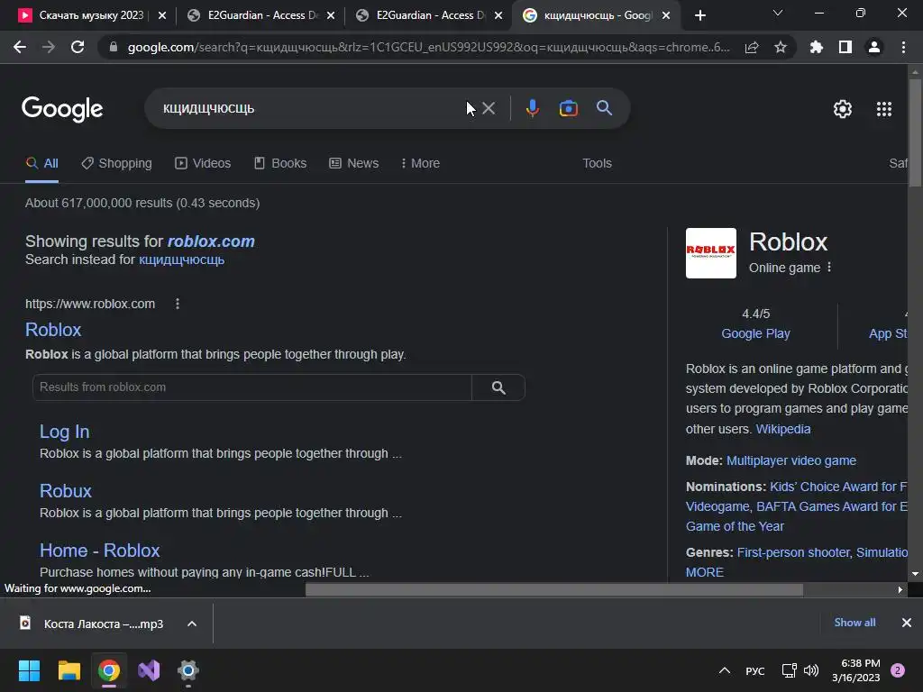The width and height of the screenshot is (923, 692).
Task: Click the horizontal scrollbar thumb
Action: point(554,589)
